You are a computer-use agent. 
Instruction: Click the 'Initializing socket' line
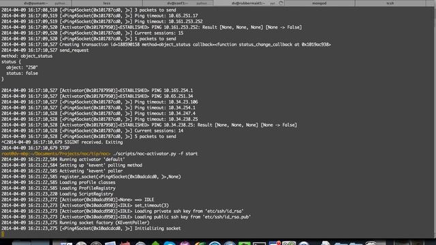[91, 229]
